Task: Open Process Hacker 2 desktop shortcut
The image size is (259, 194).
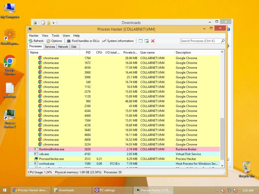Action: click(x=10, y=118)
